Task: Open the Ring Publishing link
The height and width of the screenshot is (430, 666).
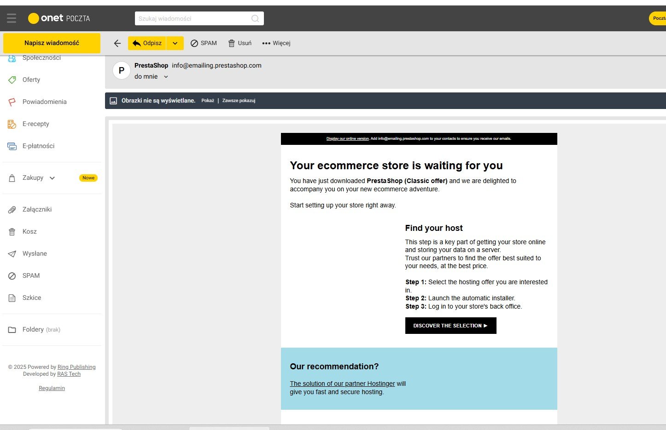Action: [76, 367]
